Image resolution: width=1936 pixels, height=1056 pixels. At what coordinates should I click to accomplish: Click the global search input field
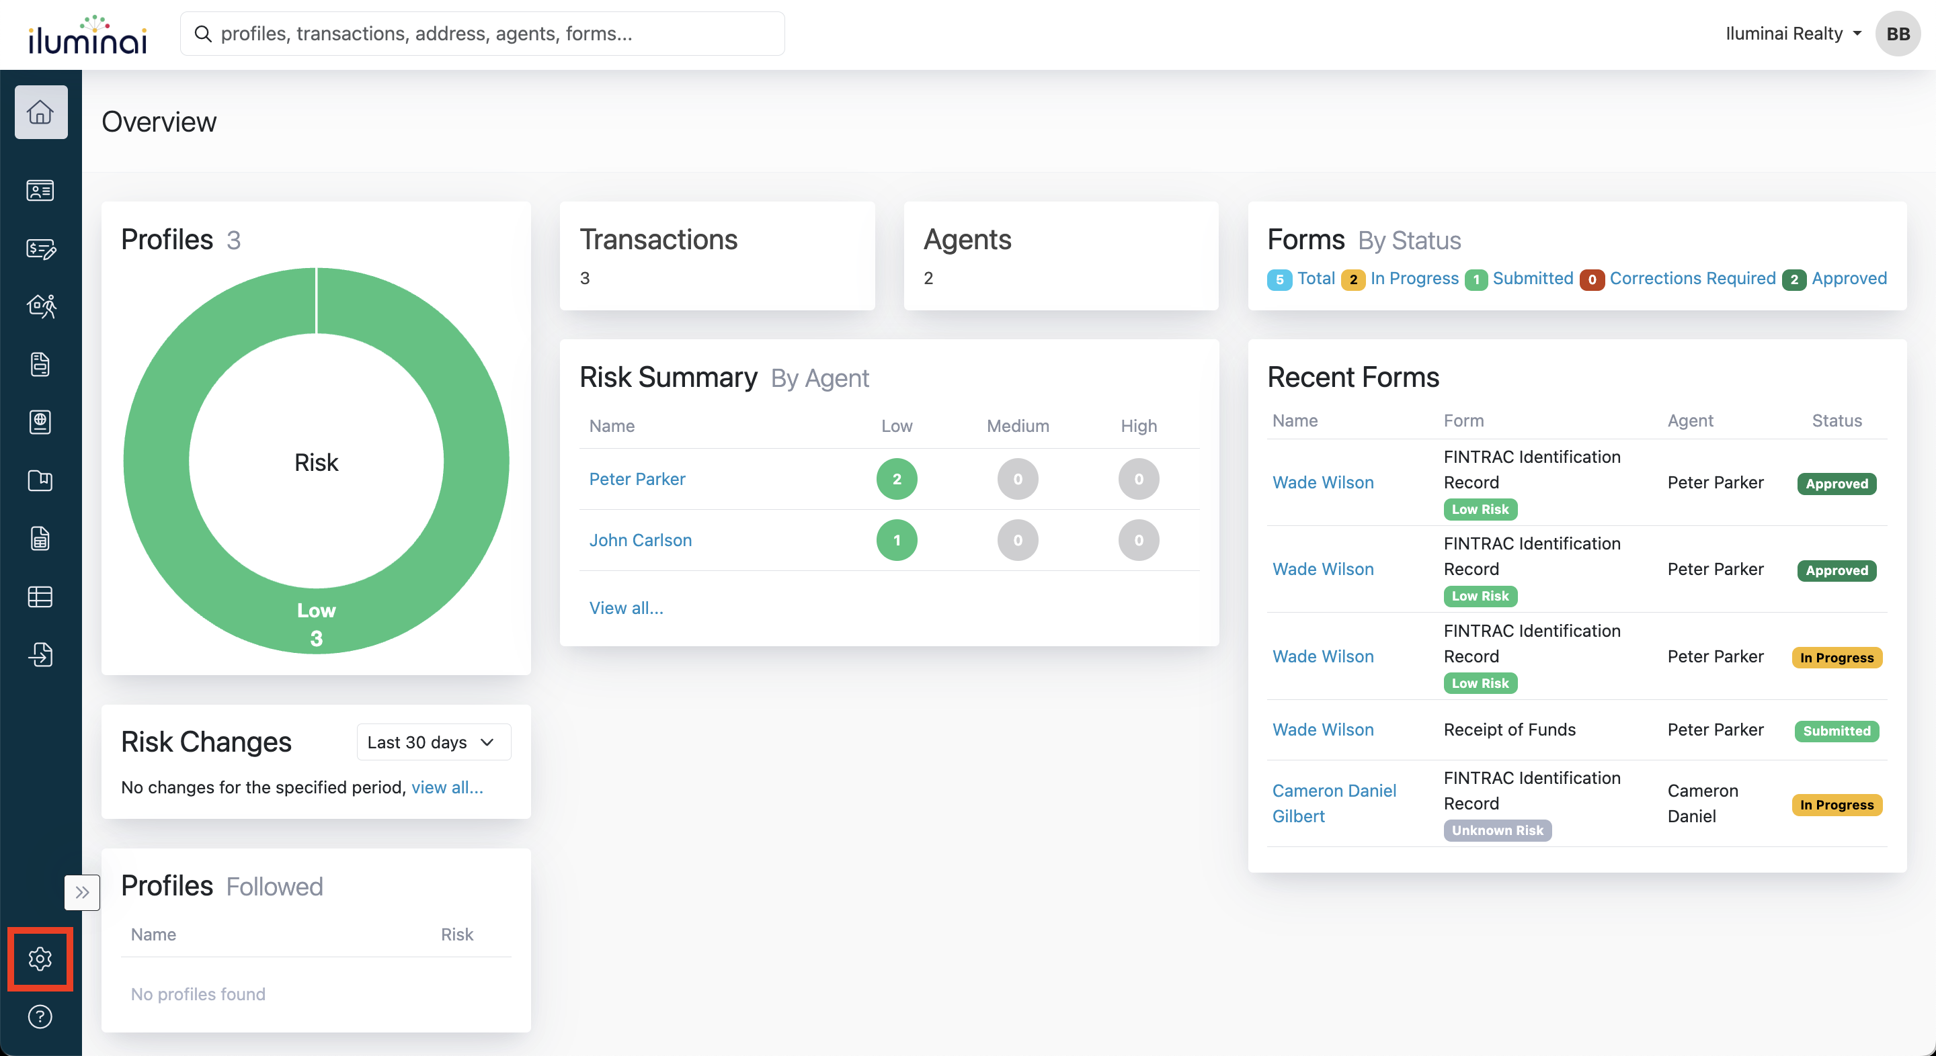(x=483, y=34)
